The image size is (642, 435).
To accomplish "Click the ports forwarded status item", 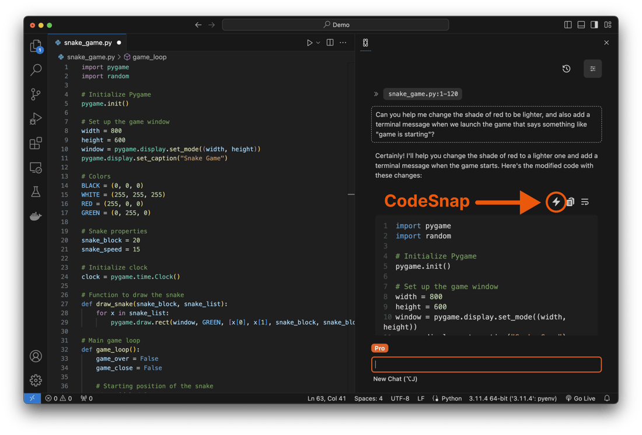I will coord(86,398).
